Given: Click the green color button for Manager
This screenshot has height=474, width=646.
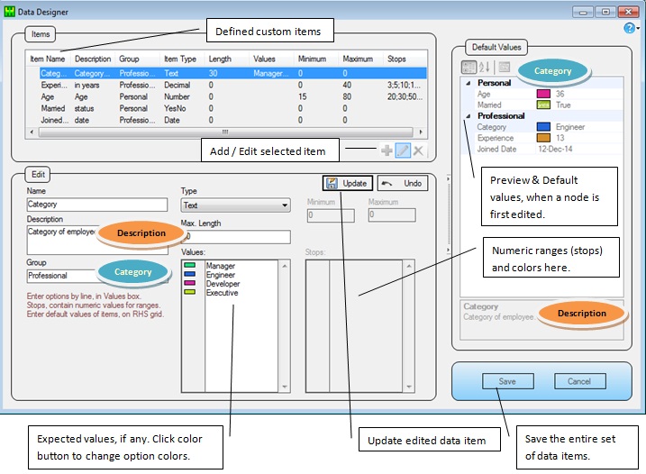Looking at the screenshot, I should (189, 265).
